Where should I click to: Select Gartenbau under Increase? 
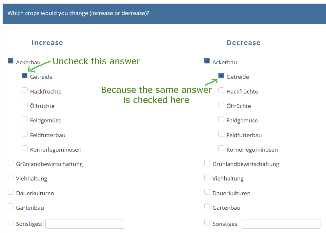11,206
